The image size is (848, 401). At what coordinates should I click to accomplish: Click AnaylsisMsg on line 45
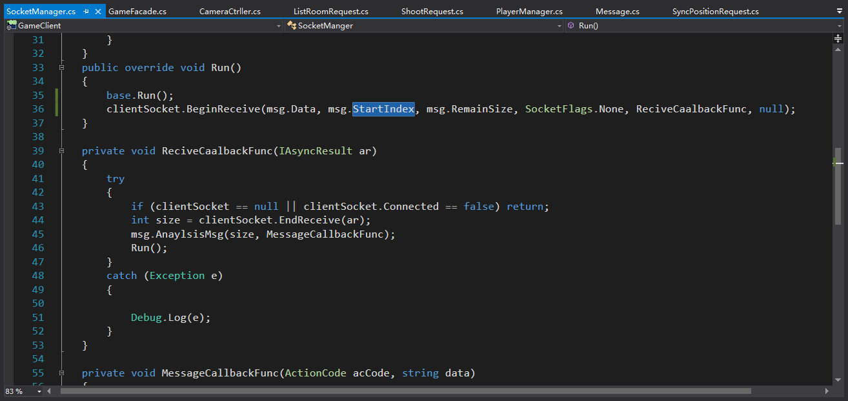(x=190, y=234)
